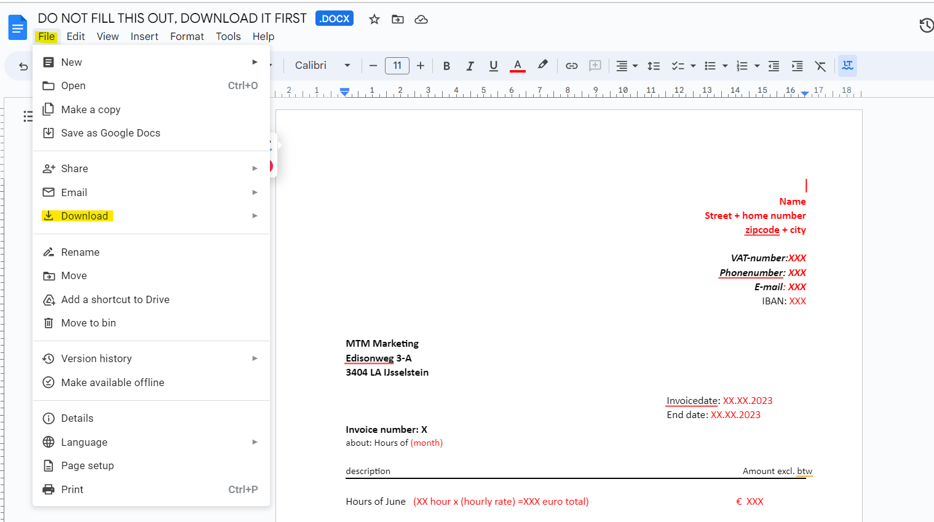934x522 pixels.
Task: Toggle italic formatting
Action: click(470, 66)
